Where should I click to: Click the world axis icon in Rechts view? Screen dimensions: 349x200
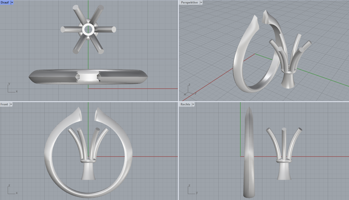tap(191, 190)
